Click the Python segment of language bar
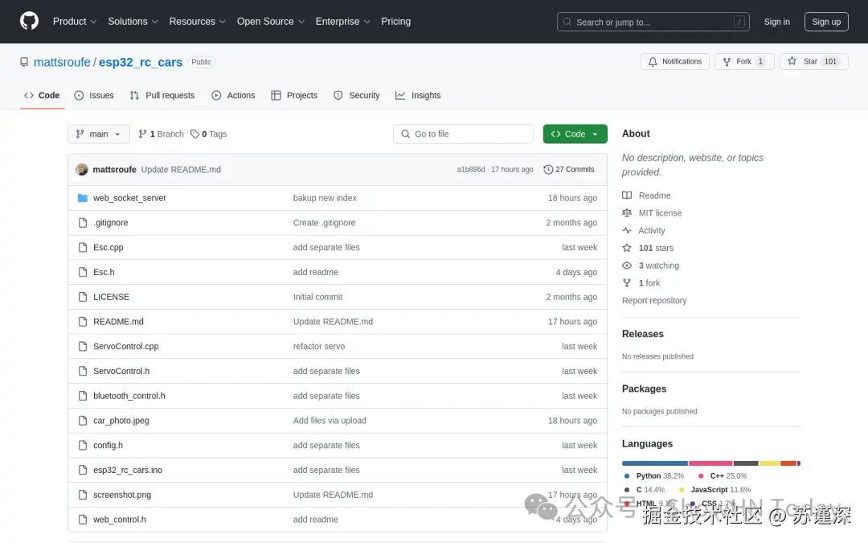This screenshot has width=868, height=543. (655, 463)
